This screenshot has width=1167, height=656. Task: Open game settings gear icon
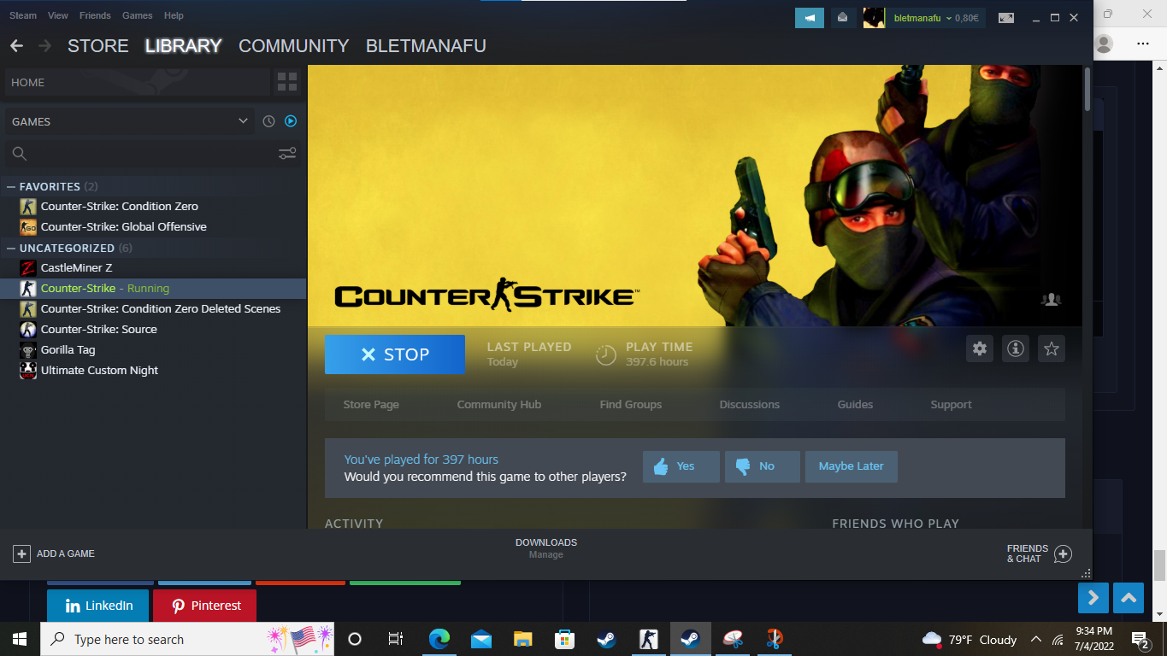click(980, 348)
